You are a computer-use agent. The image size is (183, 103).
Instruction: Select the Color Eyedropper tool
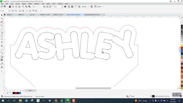tap(2, 64)
